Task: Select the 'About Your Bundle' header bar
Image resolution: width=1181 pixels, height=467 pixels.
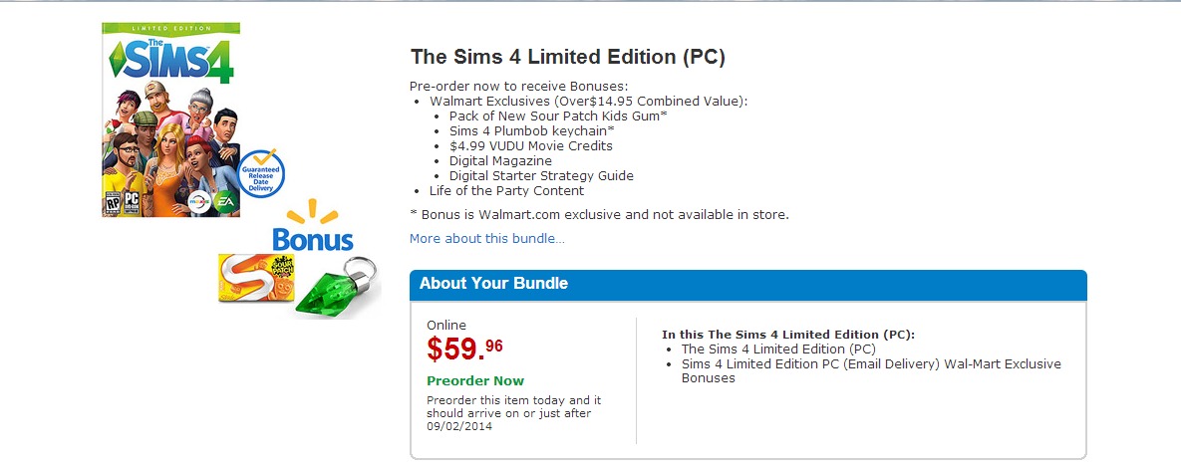Action: 747,284
